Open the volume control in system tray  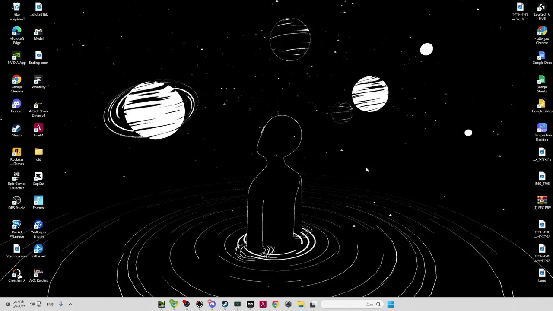click(32, 304)
